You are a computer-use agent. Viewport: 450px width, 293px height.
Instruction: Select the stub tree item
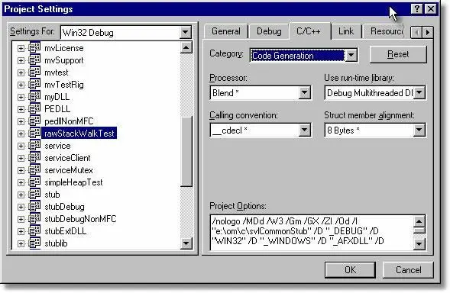point(52,195)
